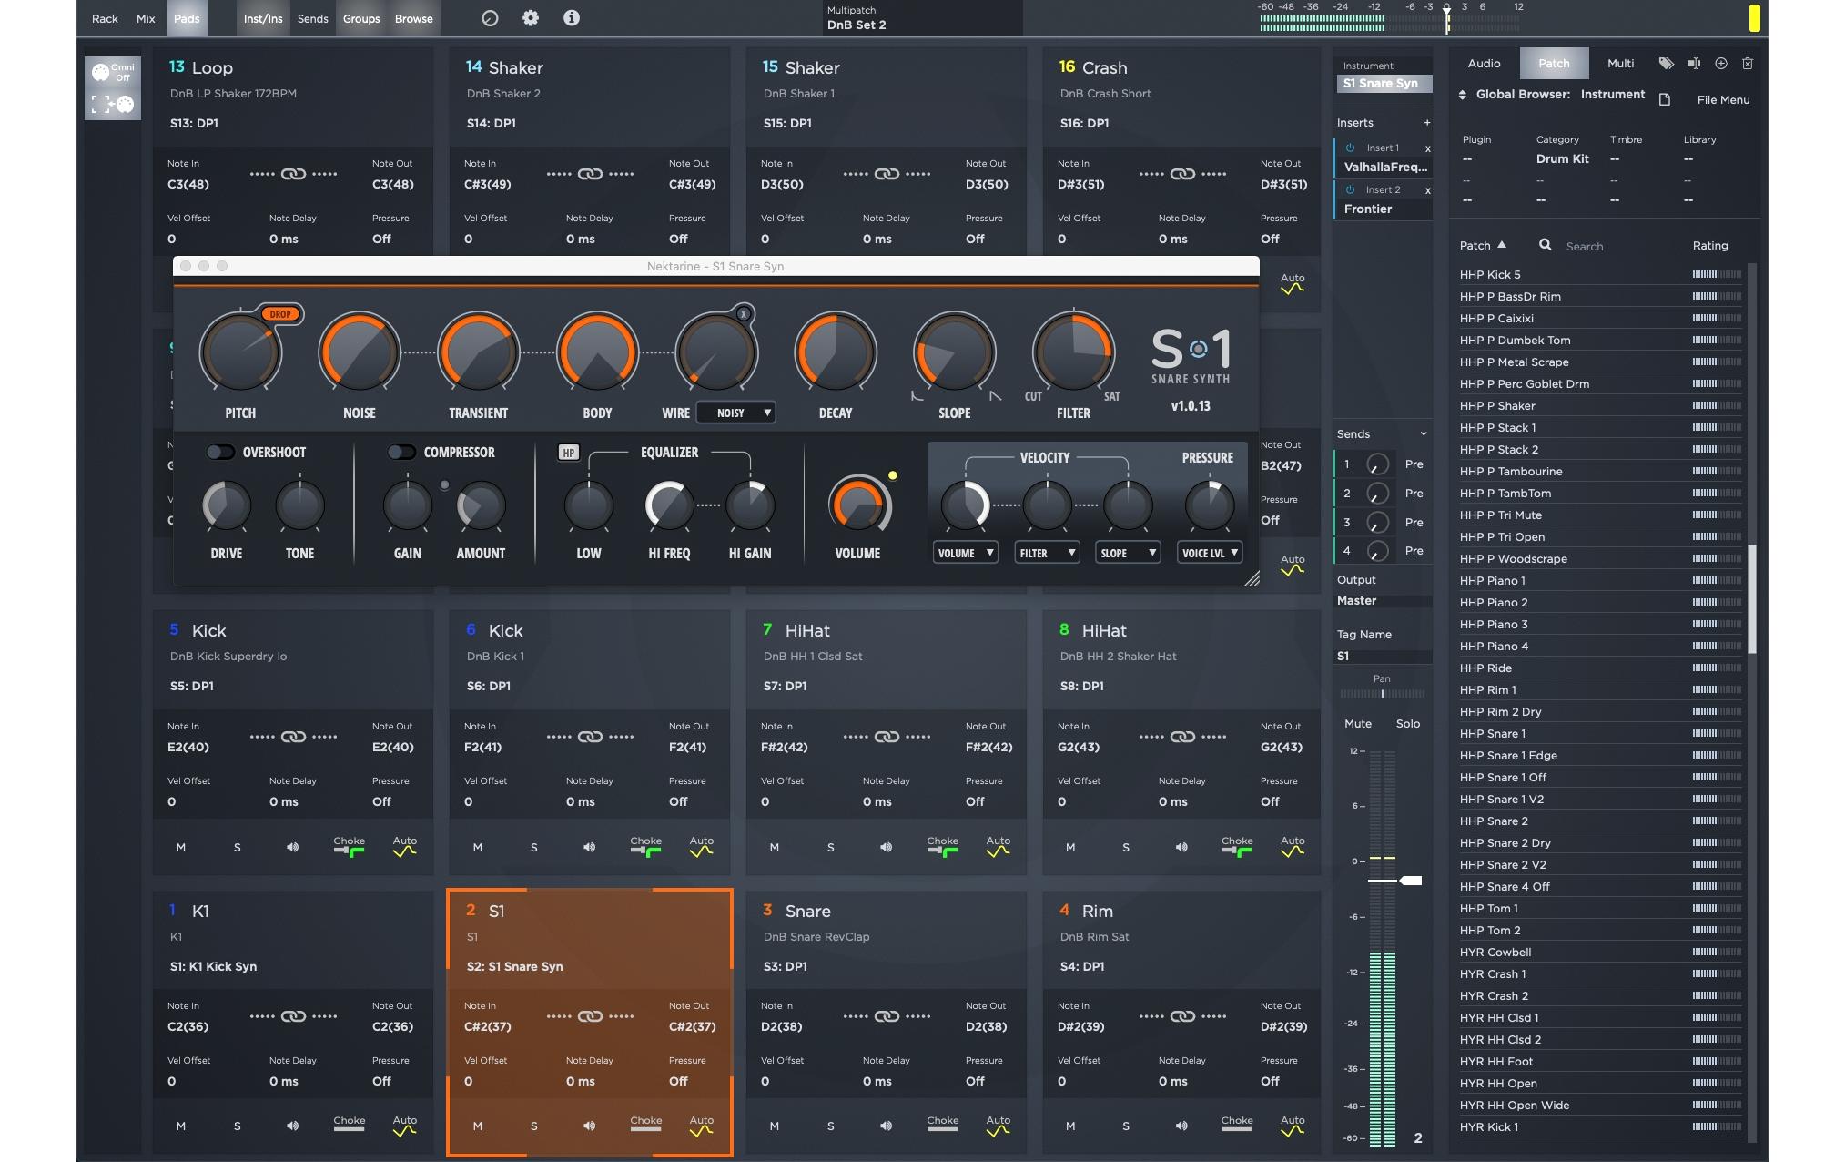Viewport: 1845px width, 1162px height.
Task: Click the MIDI learn pad-select icon
Action: point(113,105)
